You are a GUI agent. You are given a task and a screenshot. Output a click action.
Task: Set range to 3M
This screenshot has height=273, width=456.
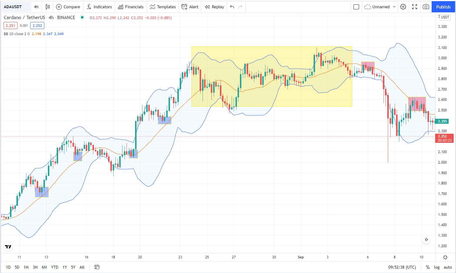pos(35,267)
